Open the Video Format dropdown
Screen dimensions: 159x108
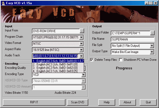coord(82,44)
